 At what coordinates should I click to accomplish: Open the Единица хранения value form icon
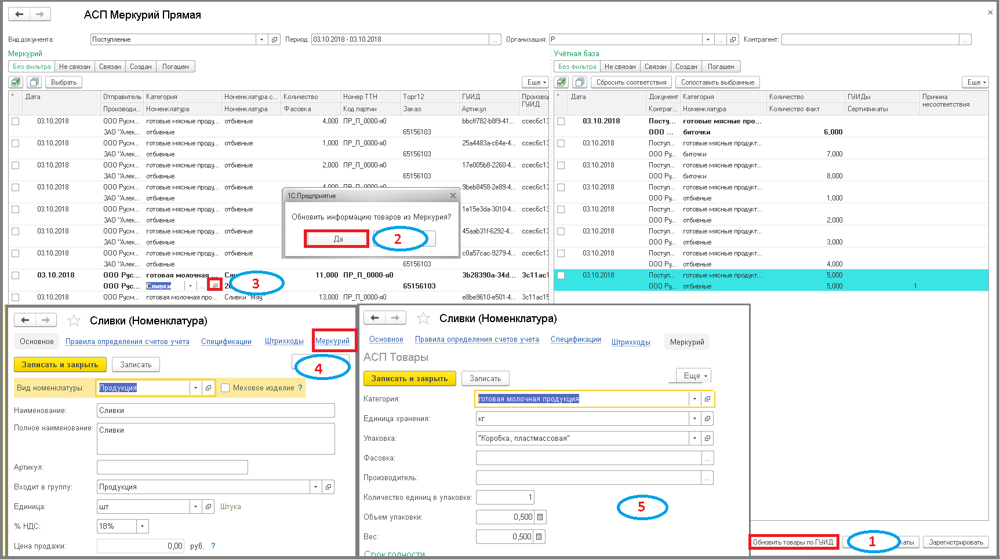tap(707, 418)
